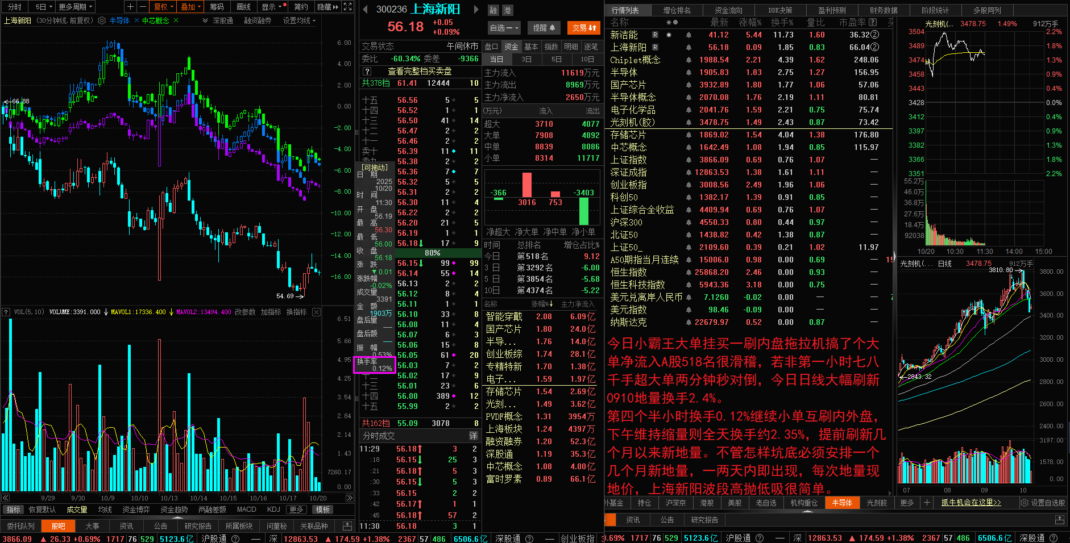Viewport: 1070px width, 543px height.
Task: Click 恢复默认 to reset indicators
Action: point(43,509)
